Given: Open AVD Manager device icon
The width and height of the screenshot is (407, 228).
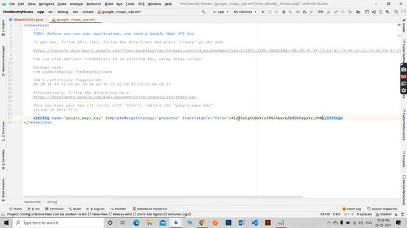Looking at the screenshot, I should pyautogui.click(x=380, y=12).
